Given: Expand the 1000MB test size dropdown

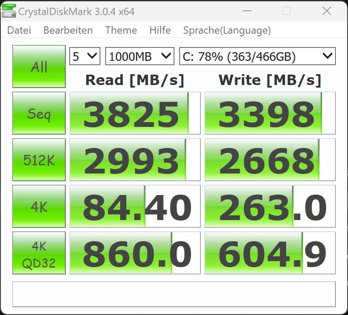Looking at the screenshot, I should (140, 56).
